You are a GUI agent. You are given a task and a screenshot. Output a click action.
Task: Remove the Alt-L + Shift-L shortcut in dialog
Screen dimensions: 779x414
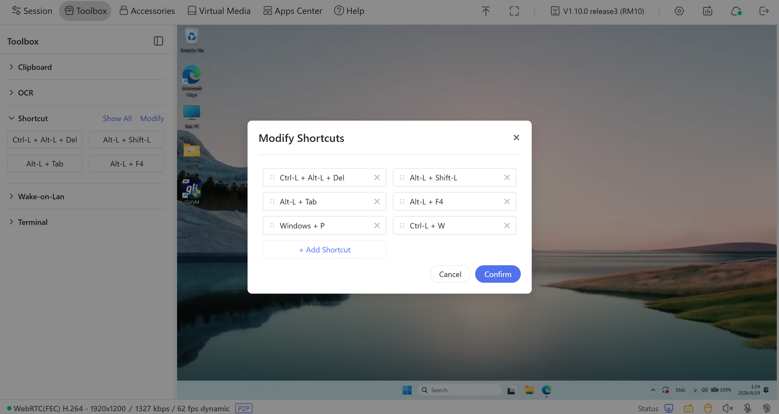[507, 178]
